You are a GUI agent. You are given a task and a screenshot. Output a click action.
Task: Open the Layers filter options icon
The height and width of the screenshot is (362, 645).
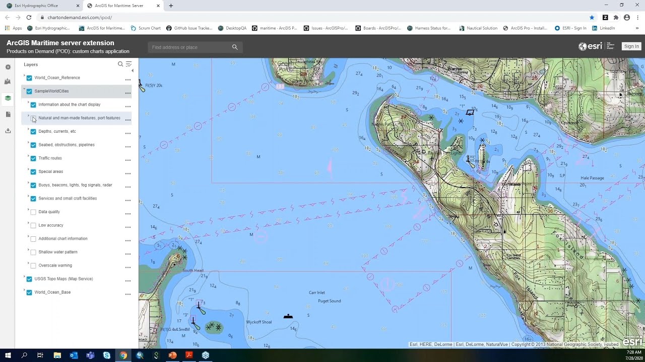(128, 64)
